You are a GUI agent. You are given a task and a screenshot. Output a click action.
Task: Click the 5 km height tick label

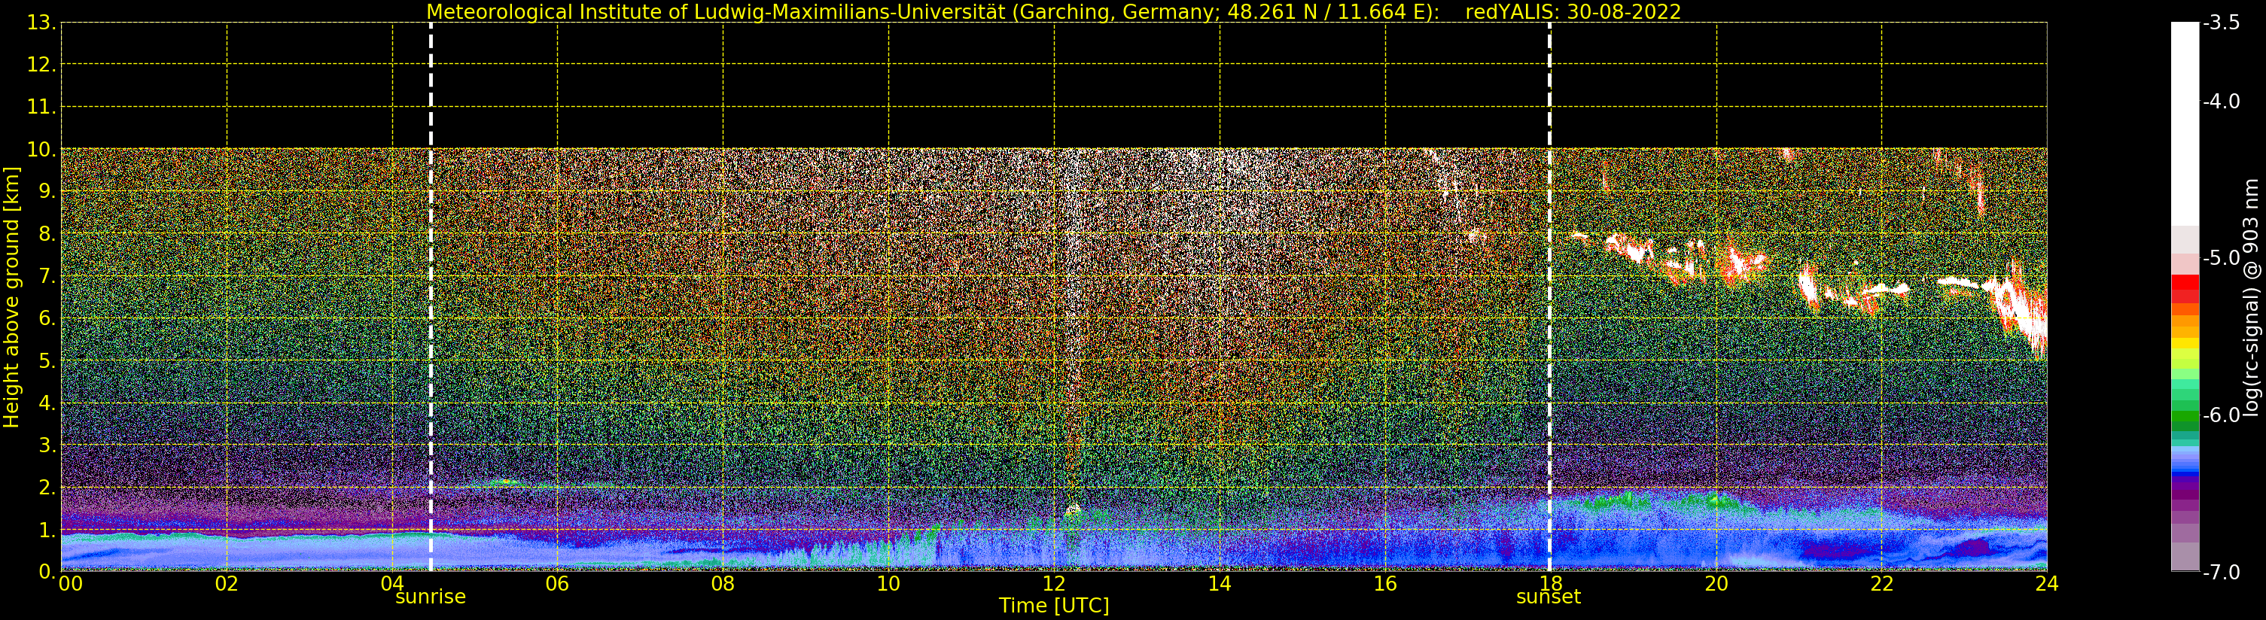tap(47, 360)
